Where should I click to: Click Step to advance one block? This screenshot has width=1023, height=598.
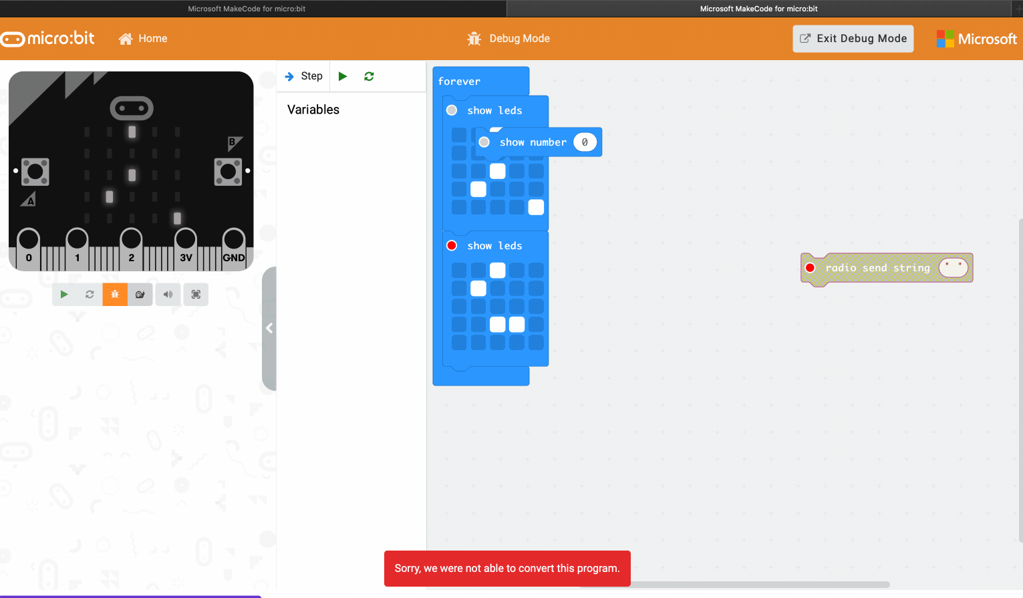(303, 76)
